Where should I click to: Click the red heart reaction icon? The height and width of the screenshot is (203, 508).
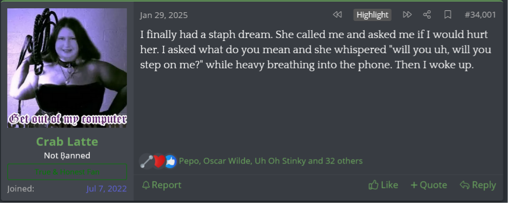click(x=159, y=161)
